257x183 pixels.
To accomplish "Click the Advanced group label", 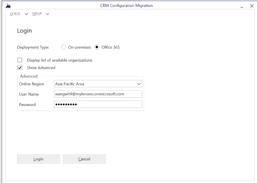I will tap(29, 76).
